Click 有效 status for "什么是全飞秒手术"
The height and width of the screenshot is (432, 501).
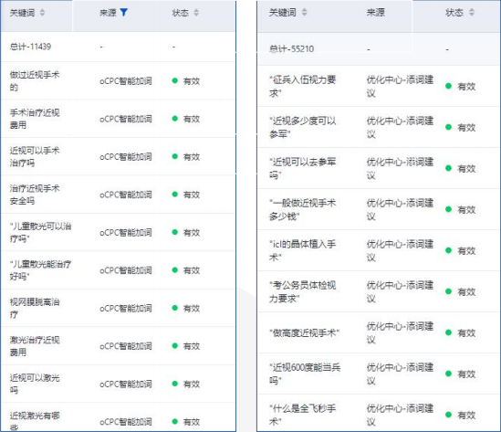[466, 415]
